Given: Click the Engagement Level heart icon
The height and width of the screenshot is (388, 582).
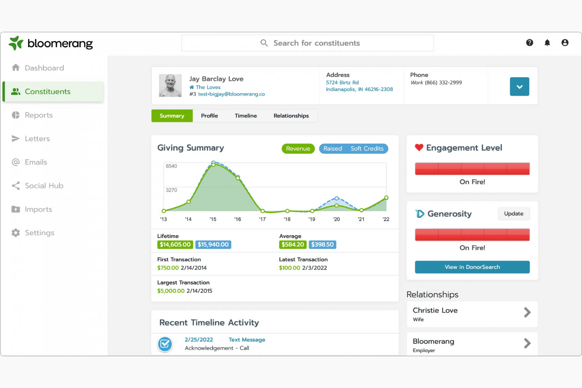Looking at the screenshot, I should point(419,147).
